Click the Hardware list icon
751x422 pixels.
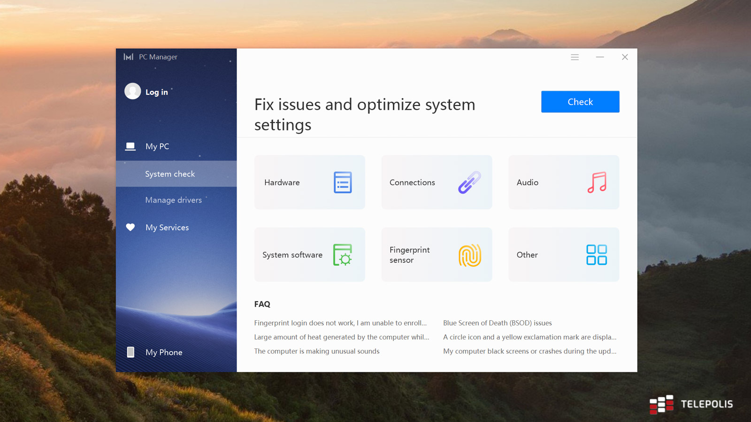tap(342, 182)
